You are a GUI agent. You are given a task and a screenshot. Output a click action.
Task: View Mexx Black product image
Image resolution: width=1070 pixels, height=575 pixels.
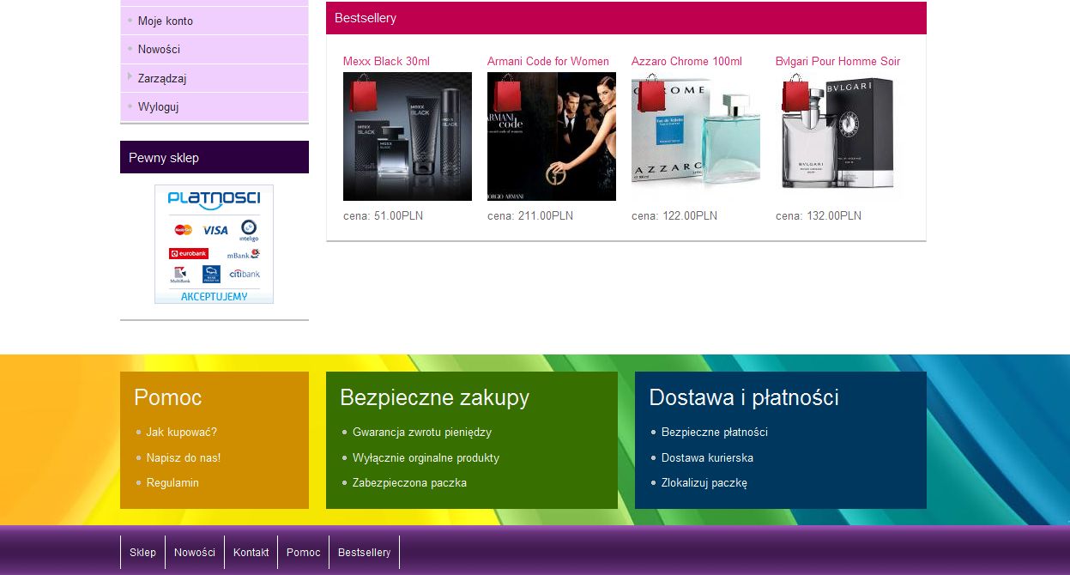[x=408, y=136]
